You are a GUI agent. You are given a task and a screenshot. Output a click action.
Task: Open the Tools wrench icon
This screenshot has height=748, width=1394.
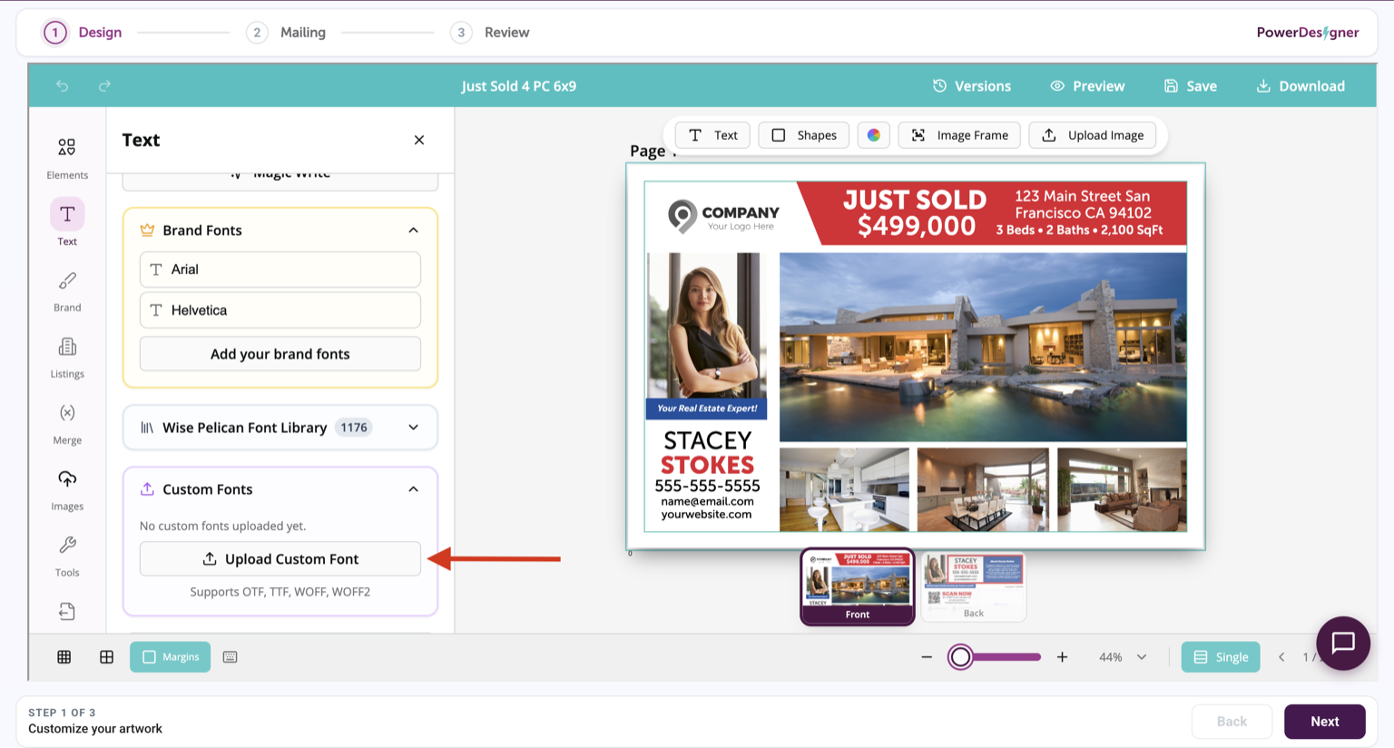67,556
